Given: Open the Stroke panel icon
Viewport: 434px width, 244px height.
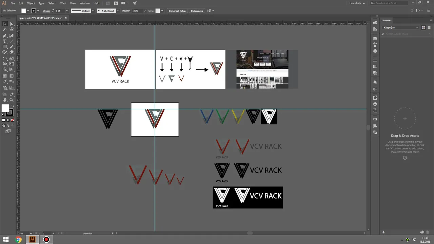Looking at the screenshot, I should tap(375, 60).
